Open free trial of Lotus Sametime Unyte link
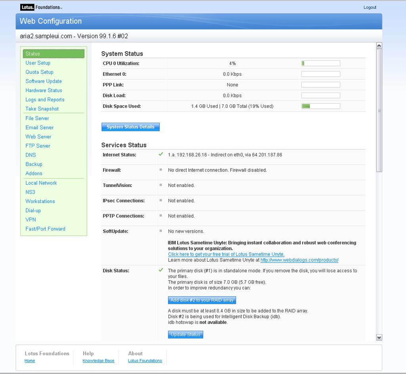406x374 pixels. click(x=226, y=254)
